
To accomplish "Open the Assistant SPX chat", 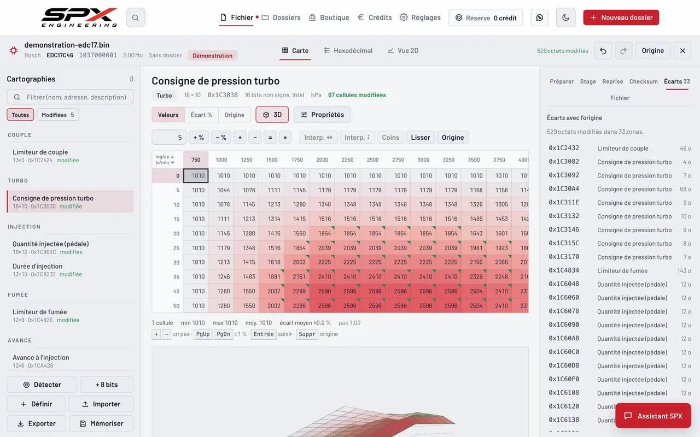I will coord(653,416).
